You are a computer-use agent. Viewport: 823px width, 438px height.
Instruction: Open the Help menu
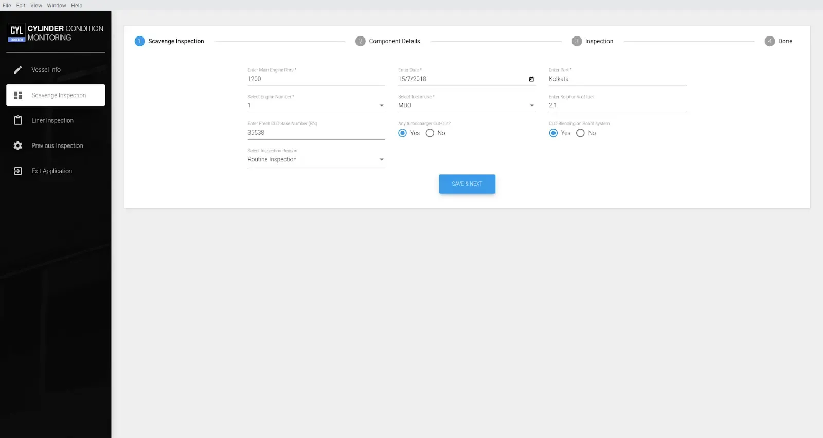click(x=77, y=6)
